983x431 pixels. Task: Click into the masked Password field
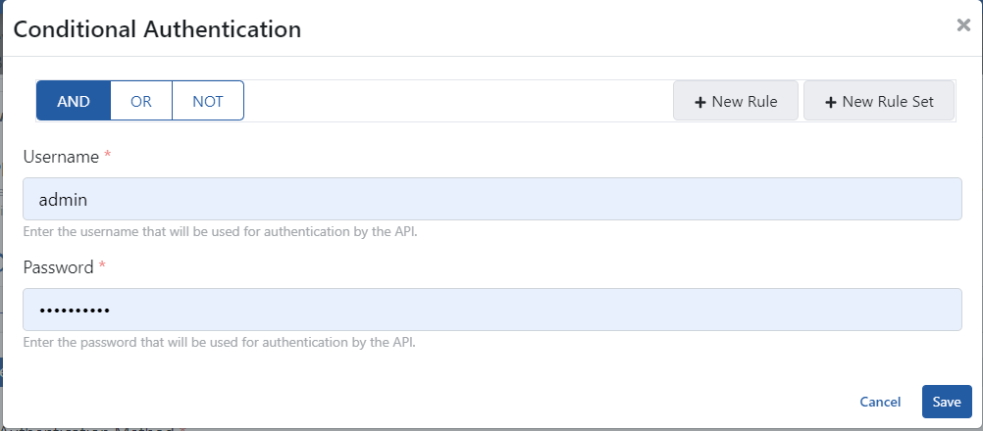coord(491,310)
